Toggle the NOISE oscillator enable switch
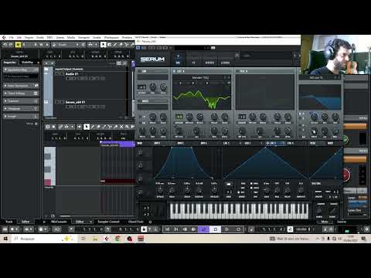 (139, 101)
